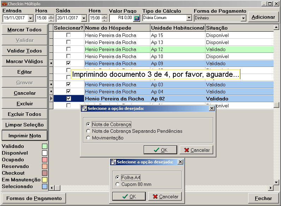Click the Imprimir Nota button

pyautogui.click(x=25, y=136)
